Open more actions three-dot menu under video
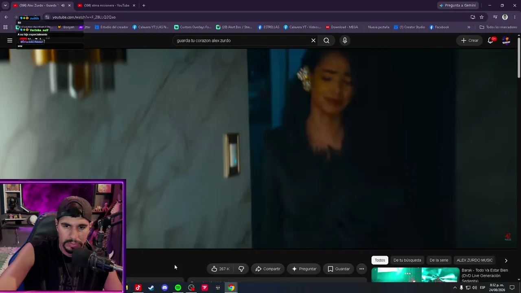 tap(361, 269)
